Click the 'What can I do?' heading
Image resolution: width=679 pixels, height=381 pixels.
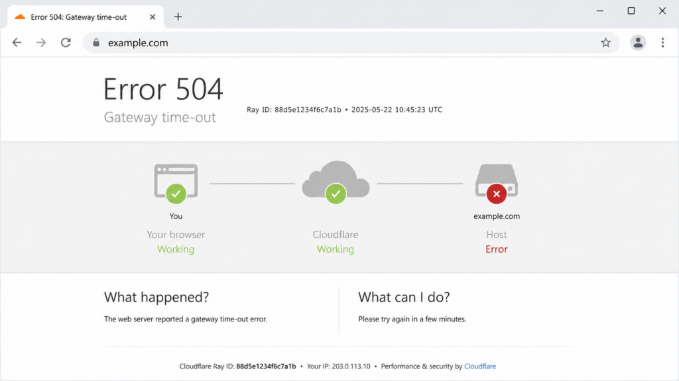404,297
